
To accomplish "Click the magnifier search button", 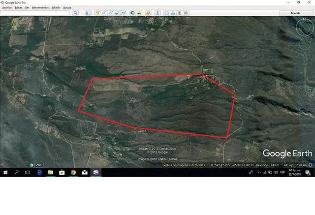I will pos(75,13).
